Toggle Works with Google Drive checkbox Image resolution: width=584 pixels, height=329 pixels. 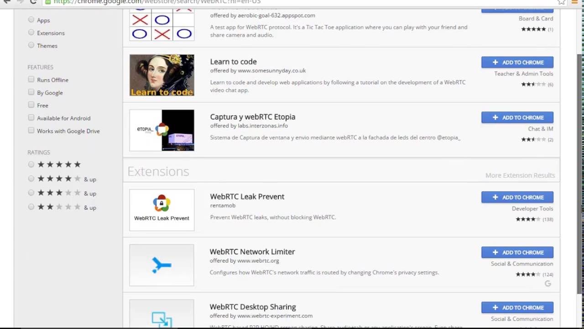31,131
